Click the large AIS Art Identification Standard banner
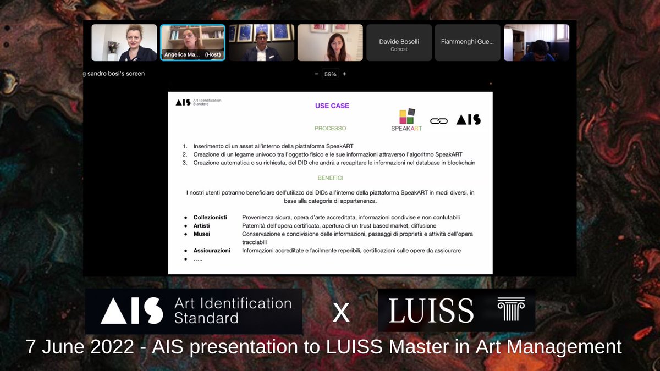 pos(194,311)
